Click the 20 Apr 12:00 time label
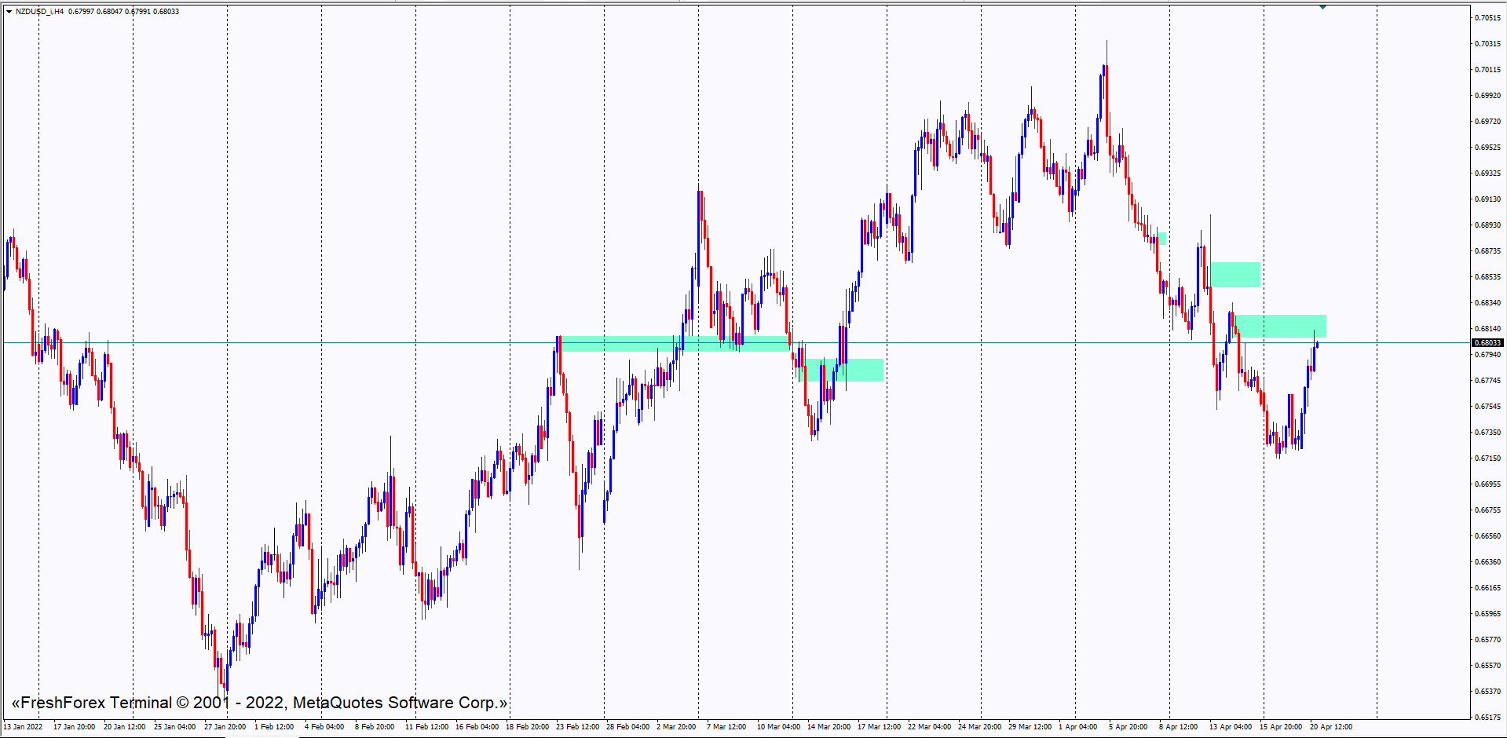This screenshot has height=738, width=1507. pyautogui.click(x=1330, y=726)
